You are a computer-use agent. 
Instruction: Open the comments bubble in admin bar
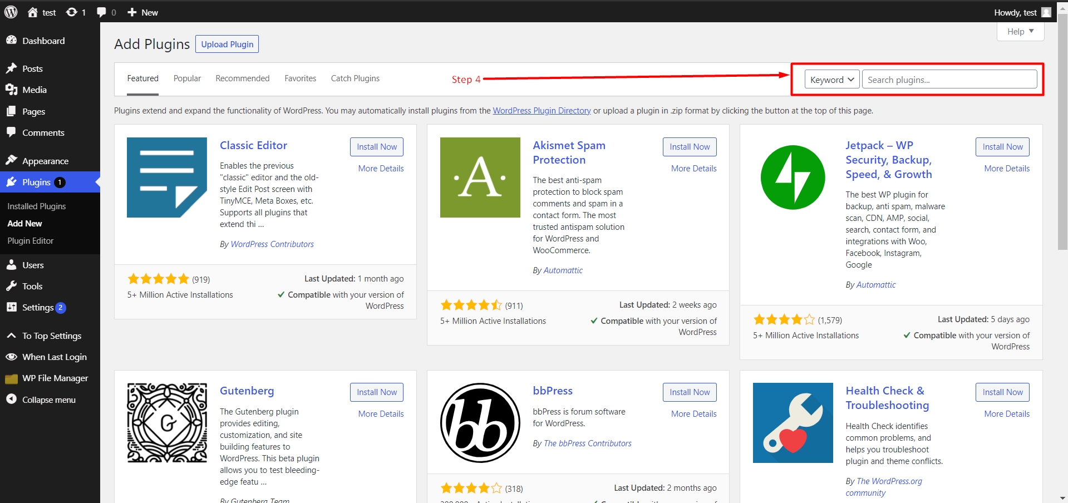pos(101,12)
